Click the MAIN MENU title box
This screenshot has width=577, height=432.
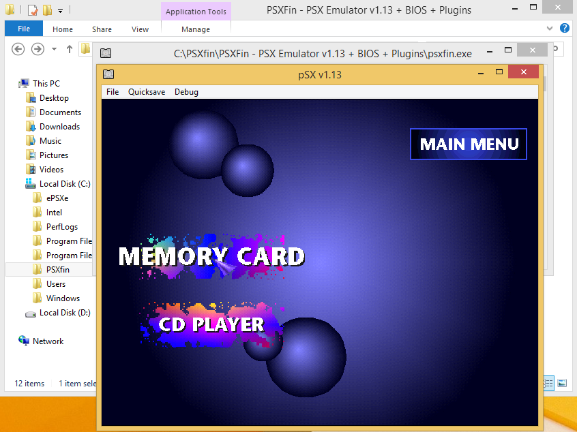click(469, 144)
